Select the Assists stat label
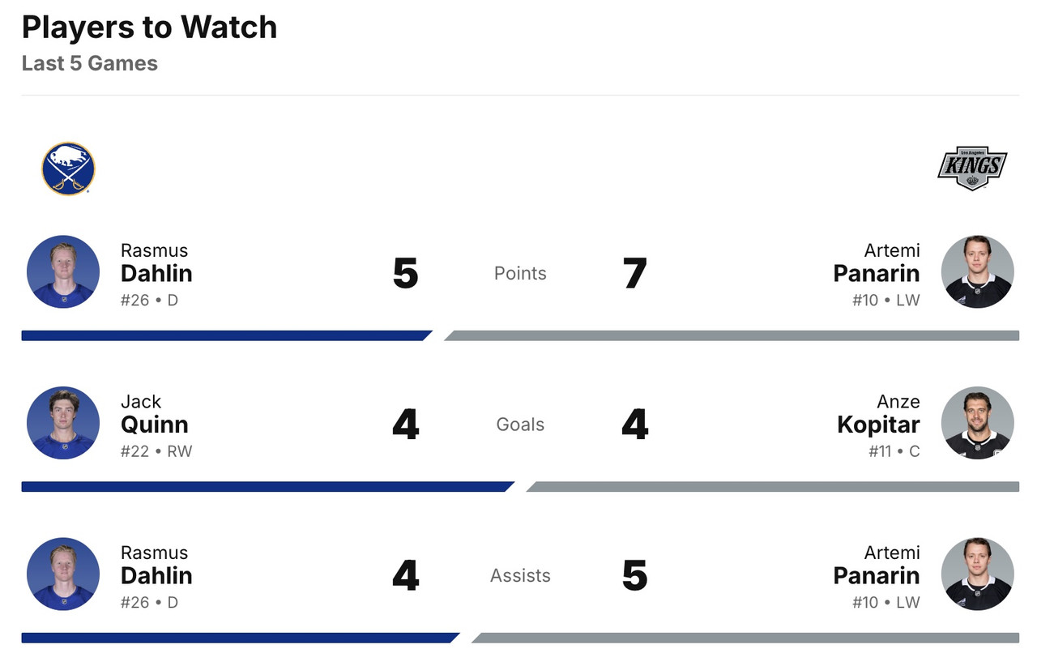The height and width of the screenshot is (666, 1037). tap(520, 576)
